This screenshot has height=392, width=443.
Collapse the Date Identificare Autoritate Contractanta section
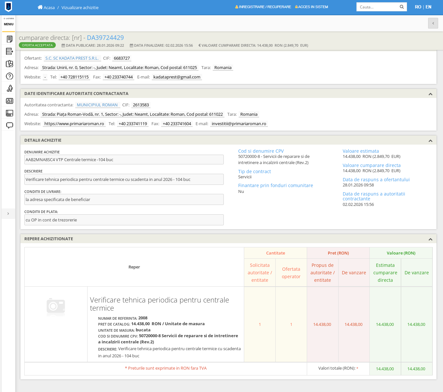430,94
